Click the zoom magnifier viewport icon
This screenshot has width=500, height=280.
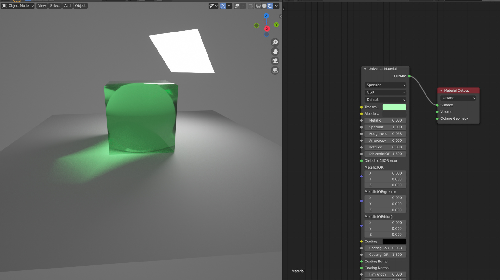(275, 42)
